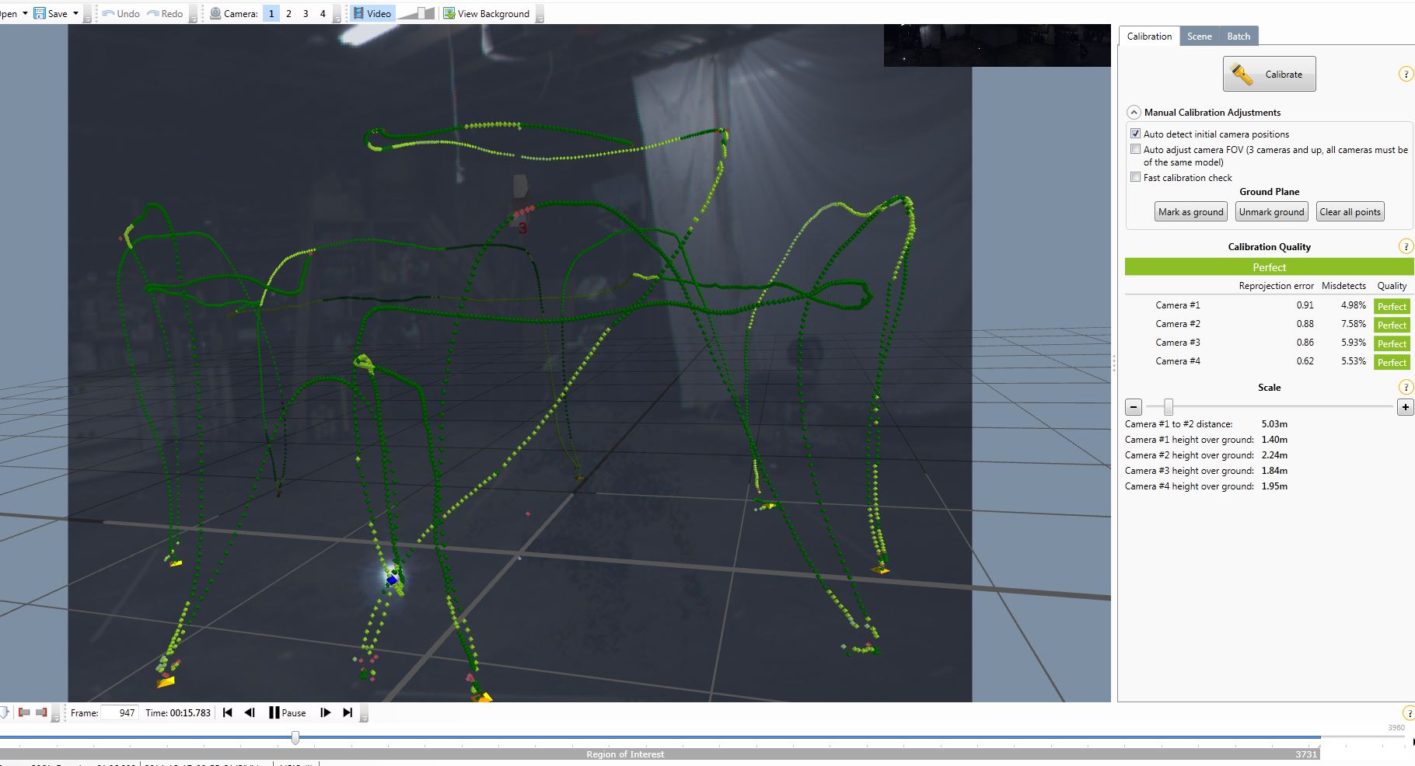This screenshot has width=1415, height=766.
Task: Switch to the Scene tab
Action: click(1199, 37)
